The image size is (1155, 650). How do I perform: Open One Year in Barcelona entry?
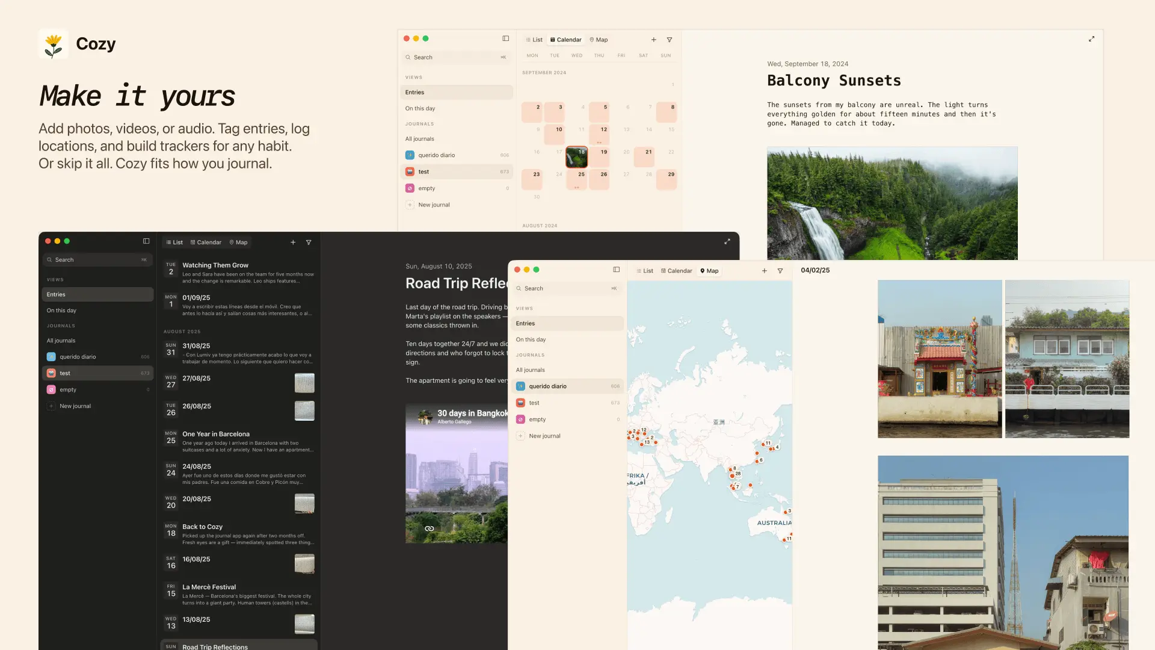[239, 441]
